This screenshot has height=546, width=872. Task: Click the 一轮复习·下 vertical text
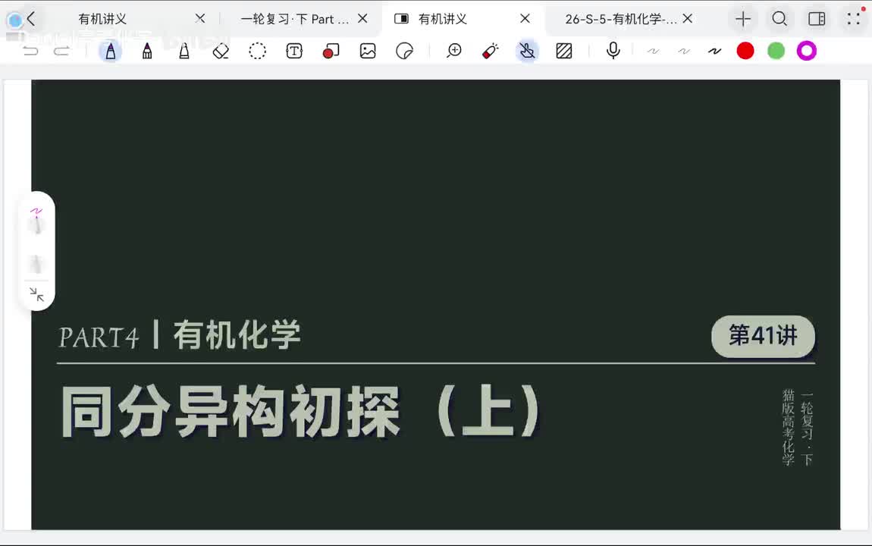coord(807,428)
